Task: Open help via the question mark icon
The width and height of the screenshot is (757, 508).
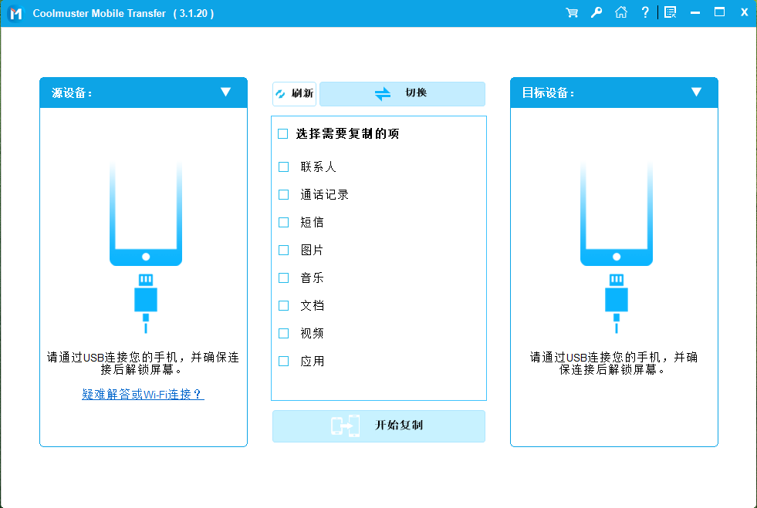Action: (645, 12)
